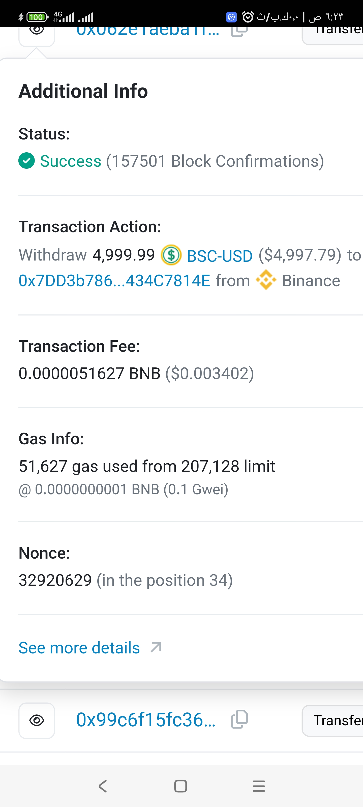Copy the top transaction hash
Viewport: 363px width, 807px height.
pyautogui.click(x=239, y=32)
